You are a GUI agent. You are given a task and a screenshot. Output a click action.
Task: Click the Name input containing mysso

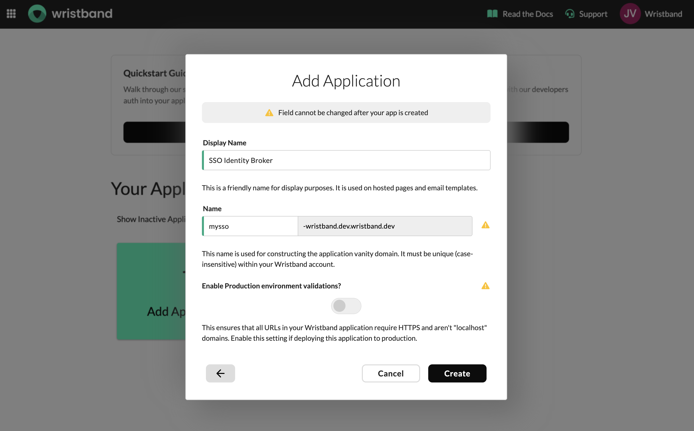tap(250, 226)
